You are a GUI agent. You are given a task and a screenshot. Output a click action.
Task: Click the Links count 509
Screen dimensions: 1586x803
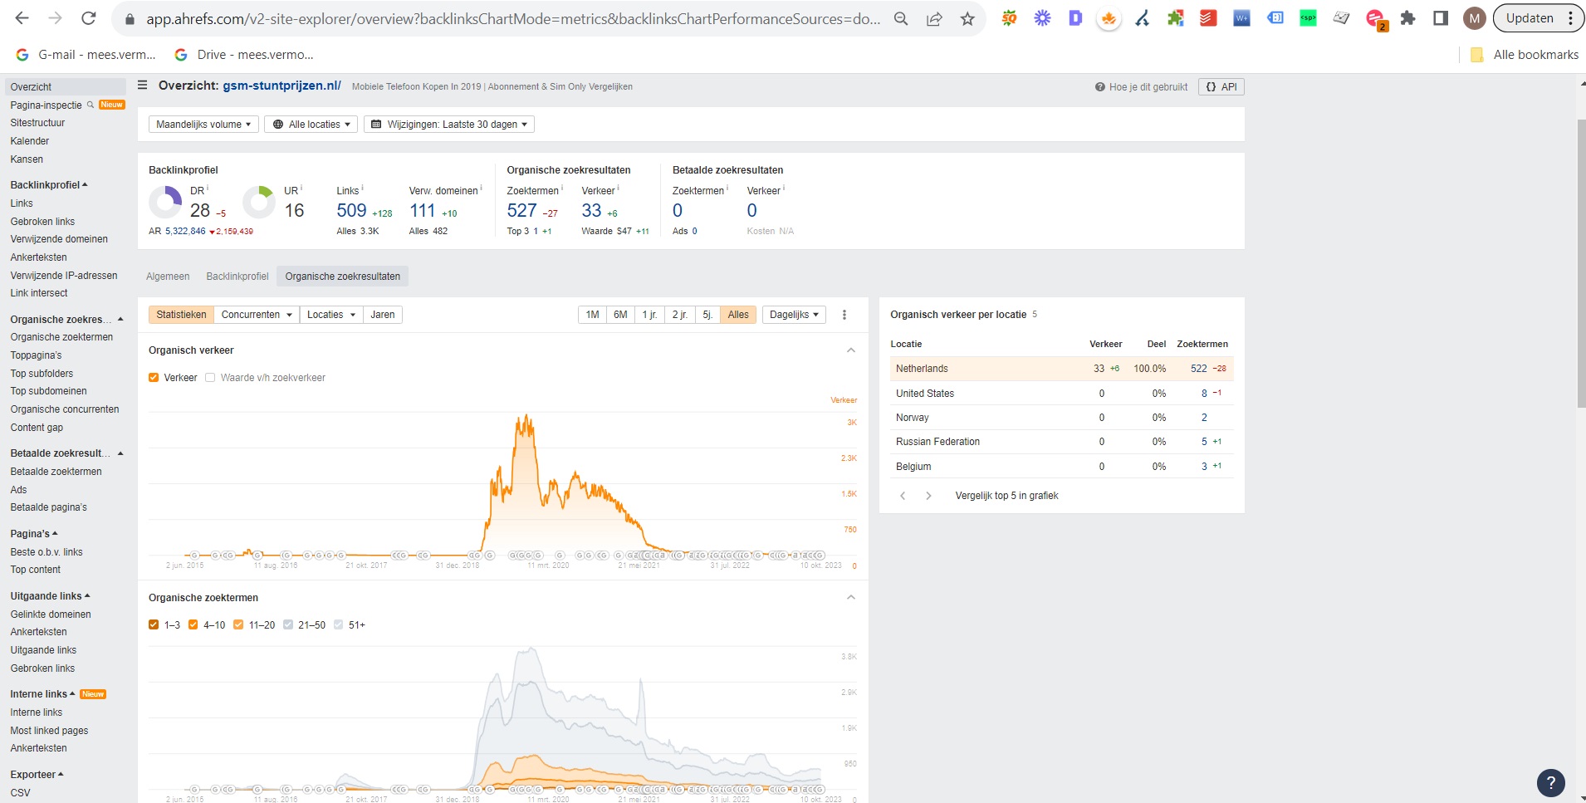tap(351, 211)
